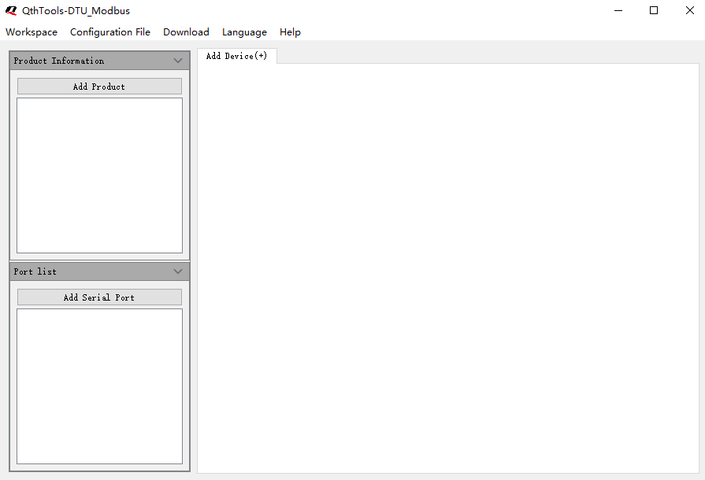
Task: Select the Add Device(+) tab
Action: pyautogui.click(x=236, y=56)
